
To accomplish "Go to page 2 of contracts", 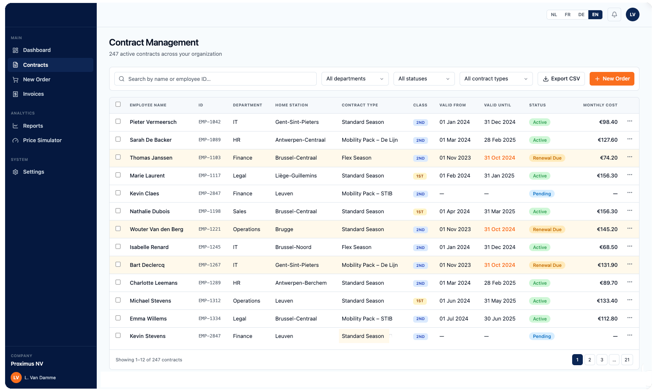I will pos(590,360).
